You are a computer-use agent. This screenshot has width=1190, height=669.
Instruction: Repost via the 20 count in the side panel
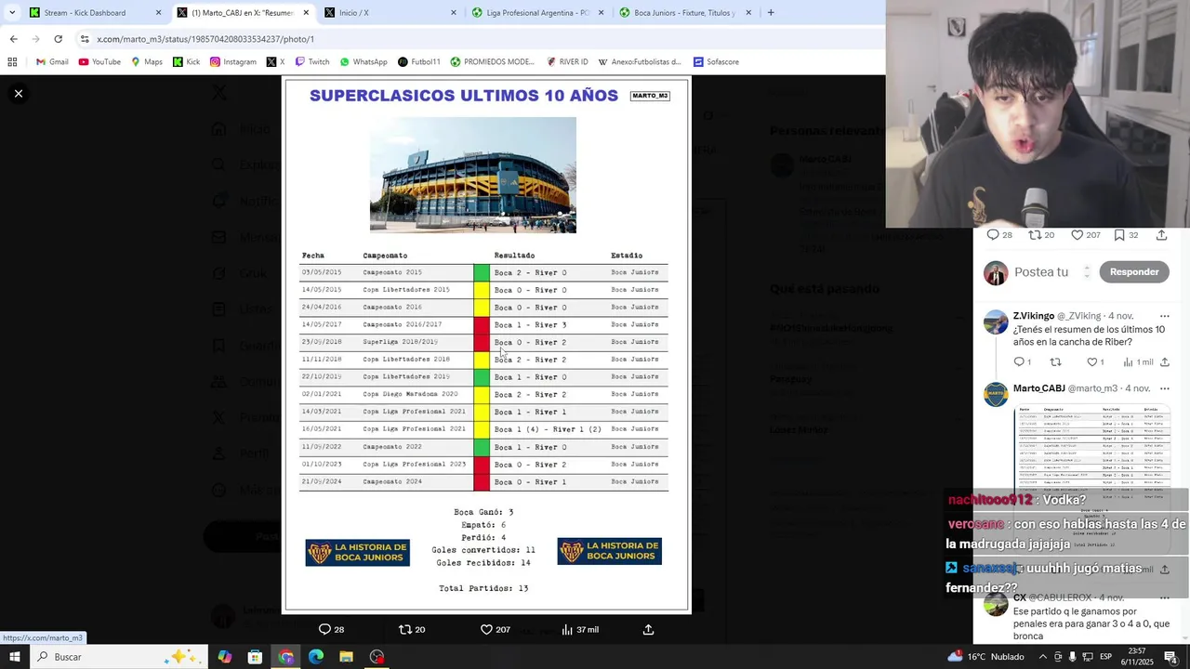coord(1041,235)
